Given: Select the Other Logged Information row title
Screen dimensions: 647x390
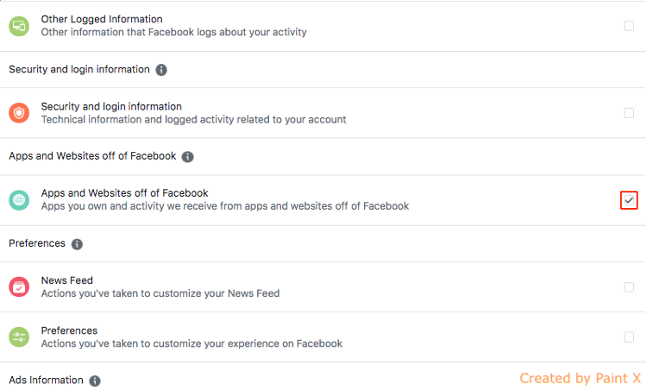Looking at the screenshot, I should (x=102, y=19).
